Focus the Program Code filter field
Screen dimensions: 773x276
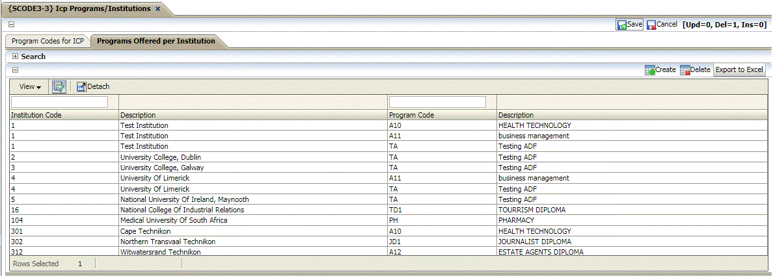pyautogui.click(x=438, y=102)
